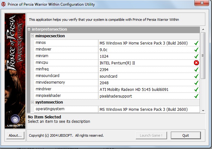This screenshot has width=212, height=149.
Task: Collapse the interpretersection tree node
Action: pyautogui.click(x=29, y=29)
